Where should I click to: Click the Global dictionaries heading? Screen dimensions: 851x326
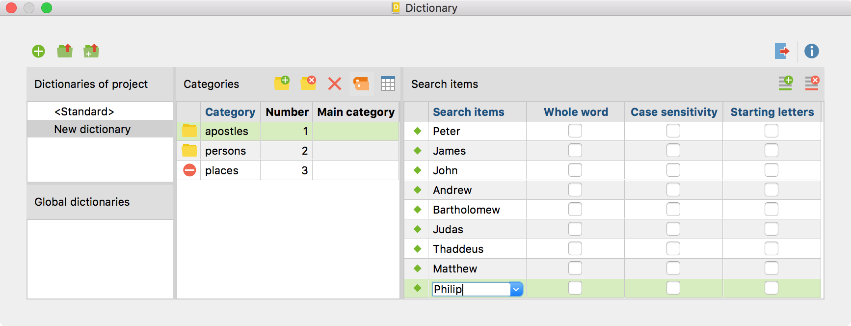pyautogui.click(x=82, y=202)
